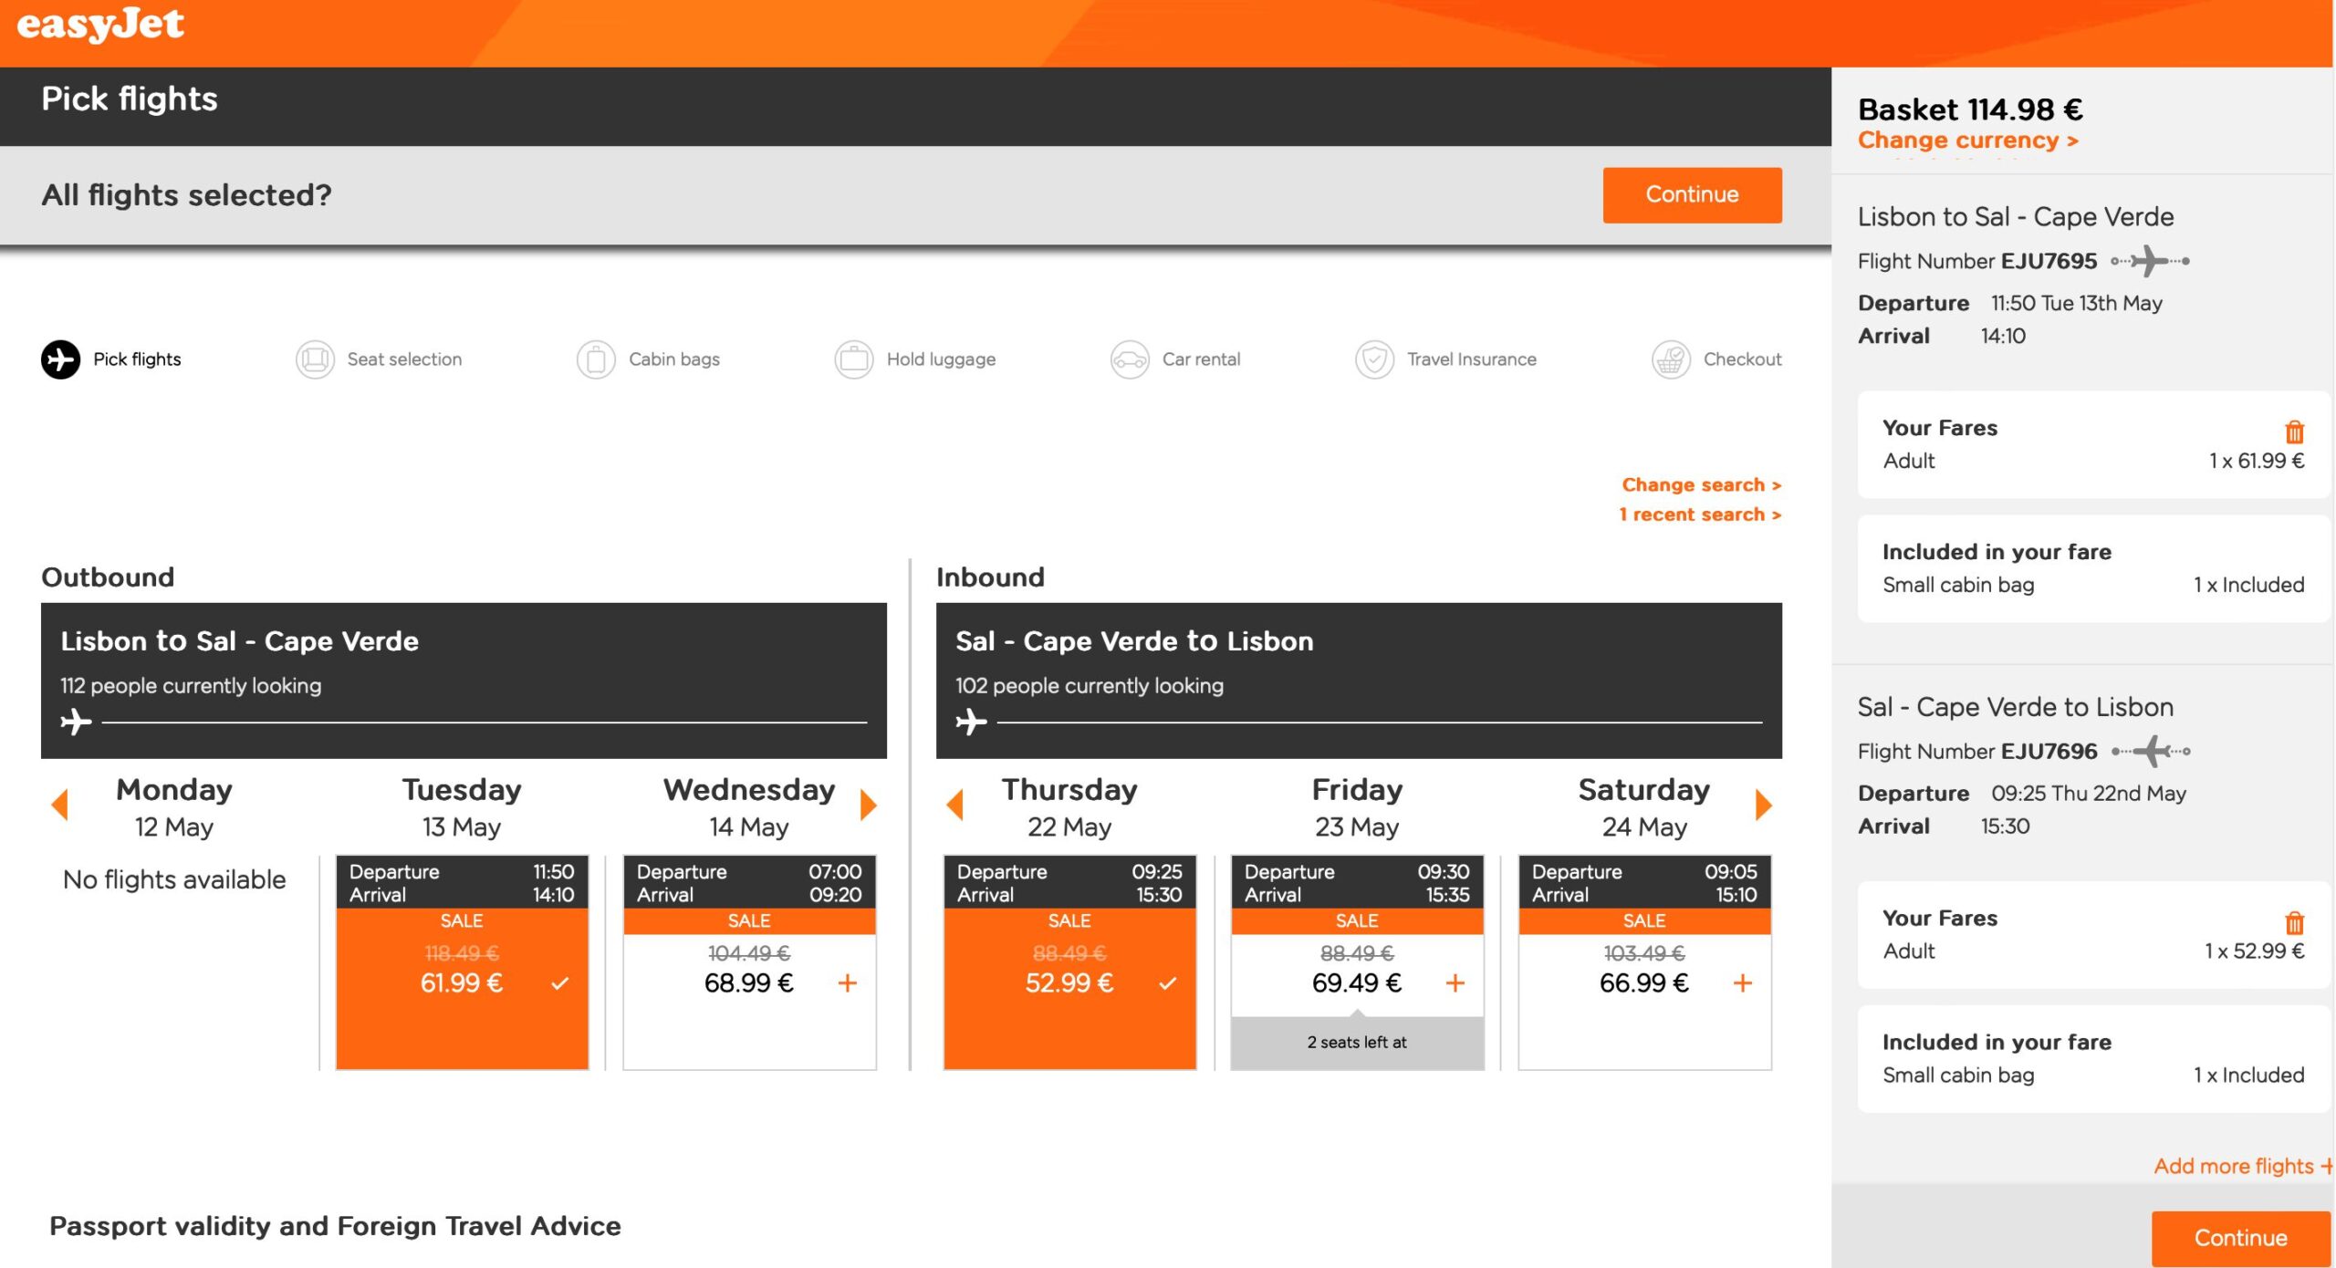Select the Friday 23 May 09:30 flight card

point(1357,962)
